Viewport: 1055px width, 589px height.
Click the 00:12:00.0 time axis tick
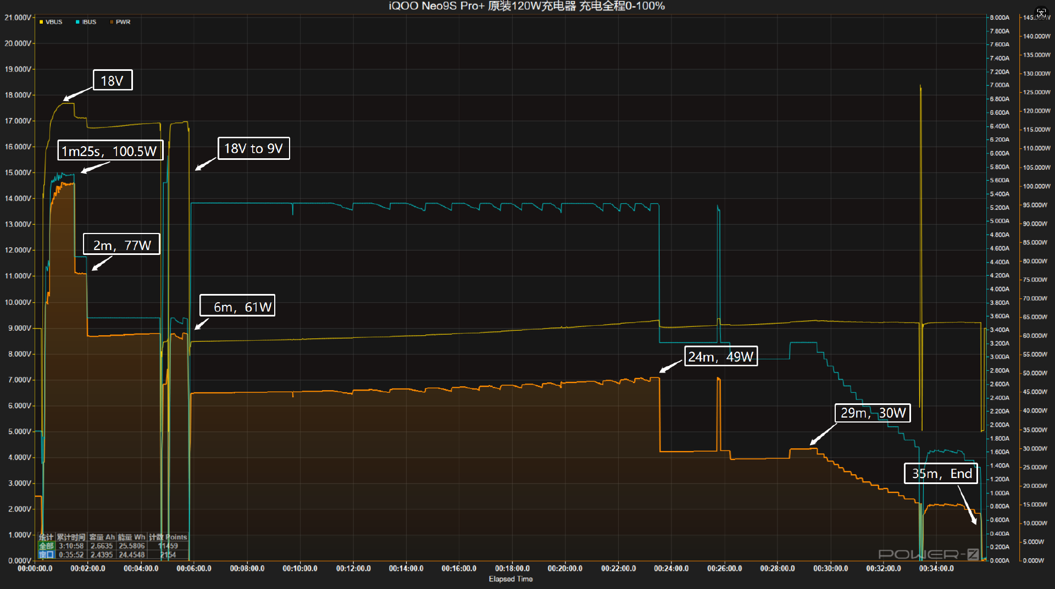coord(353,569)
